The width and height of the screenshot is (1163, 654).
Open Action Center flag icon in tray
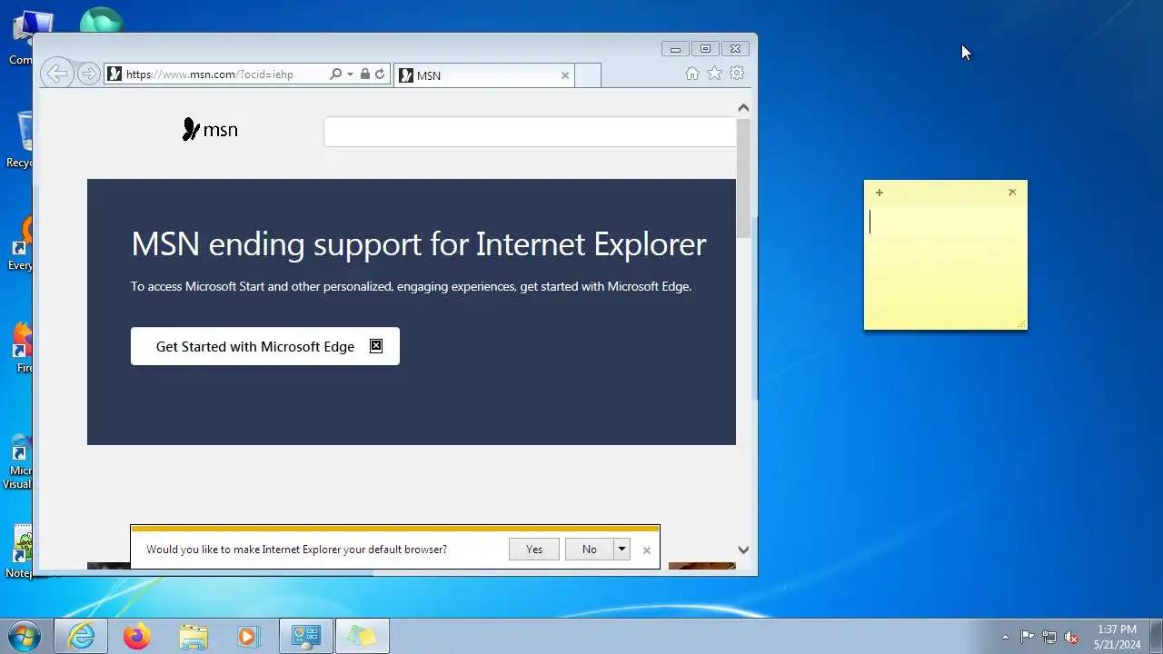pos(1027,637)
